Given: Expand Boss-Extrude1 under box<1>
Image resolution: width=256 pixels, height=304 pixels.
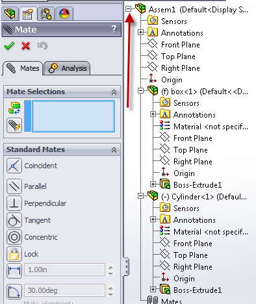Looking at the screenshot, I should coord(153,184).
